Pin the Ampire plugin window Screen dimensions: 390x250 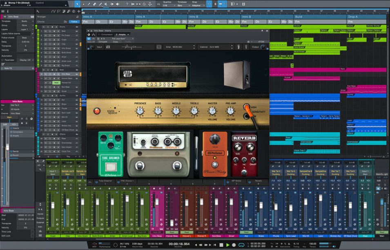click(262, 31)
